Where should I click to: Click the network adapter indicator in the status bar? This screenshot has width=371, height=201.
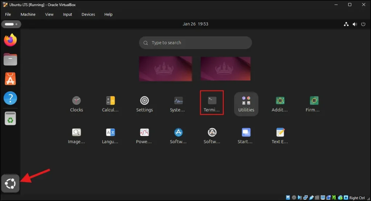pyautogui.click(x=305, y=198)
